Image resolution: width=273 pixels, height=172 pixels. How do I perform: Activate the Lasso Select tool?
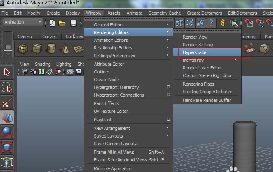(7, 88)
